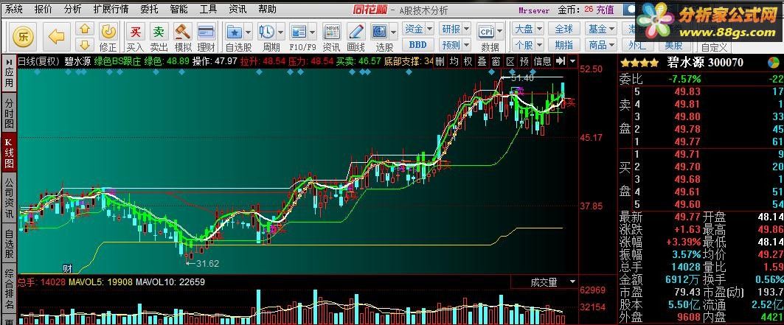Viewport: 784px width, 325px height.
Task: Open the 研报 dropdown arrow
Action: click(467, 29)
